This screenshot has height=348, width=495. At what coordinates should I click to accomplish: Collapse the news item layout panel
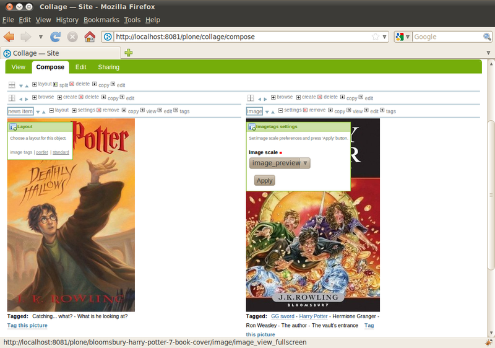coord(51,110)
